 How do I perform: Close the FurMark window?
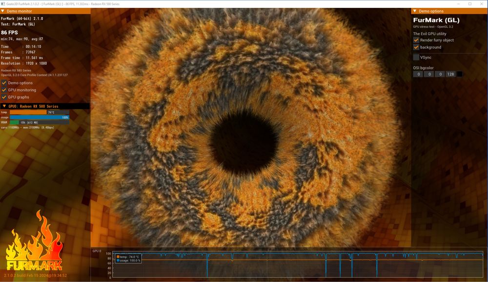482,4
